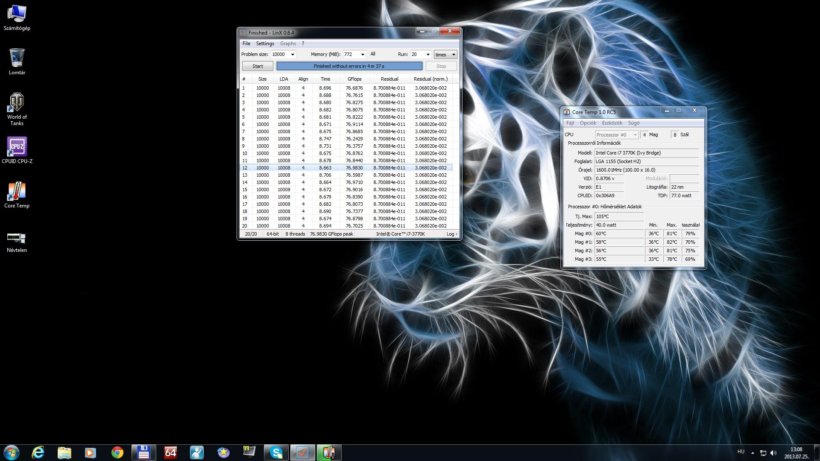Image resolution: width=820 pixels, height=461 pixels.
Task: Open Processzor #0 dropdown in Core Temp
Action: [617, 134]
